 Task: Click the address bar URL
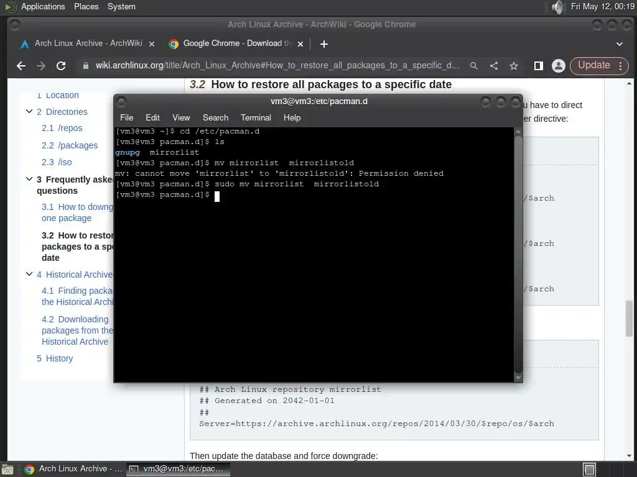coord(277,66)
